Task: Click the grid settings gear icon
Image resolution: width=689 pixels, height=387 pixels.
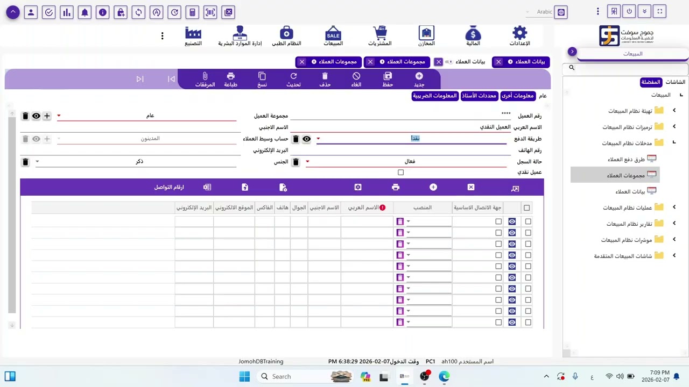Action: click(358, 187)
